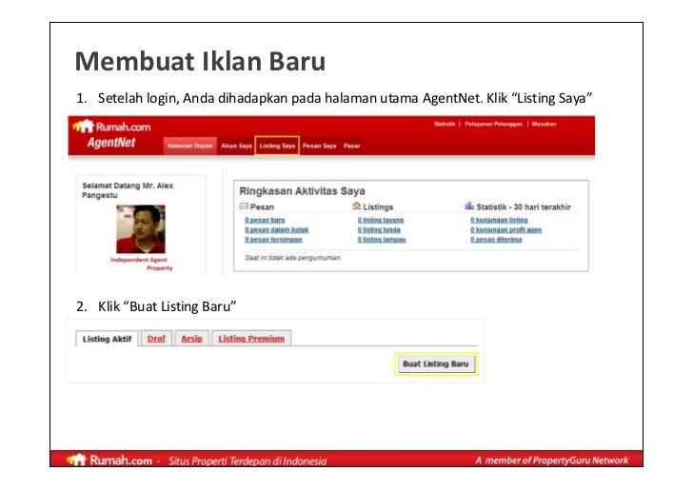The image size is (693, 490).
Task: Open the '0 listing tunda' link
Action: [x=379, y=229]
